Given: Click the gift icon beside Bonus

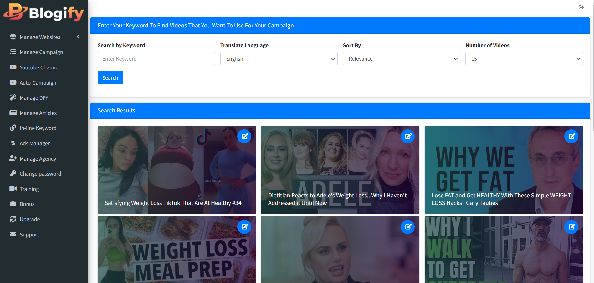Looking at the screenshot, I should [13, 204].
